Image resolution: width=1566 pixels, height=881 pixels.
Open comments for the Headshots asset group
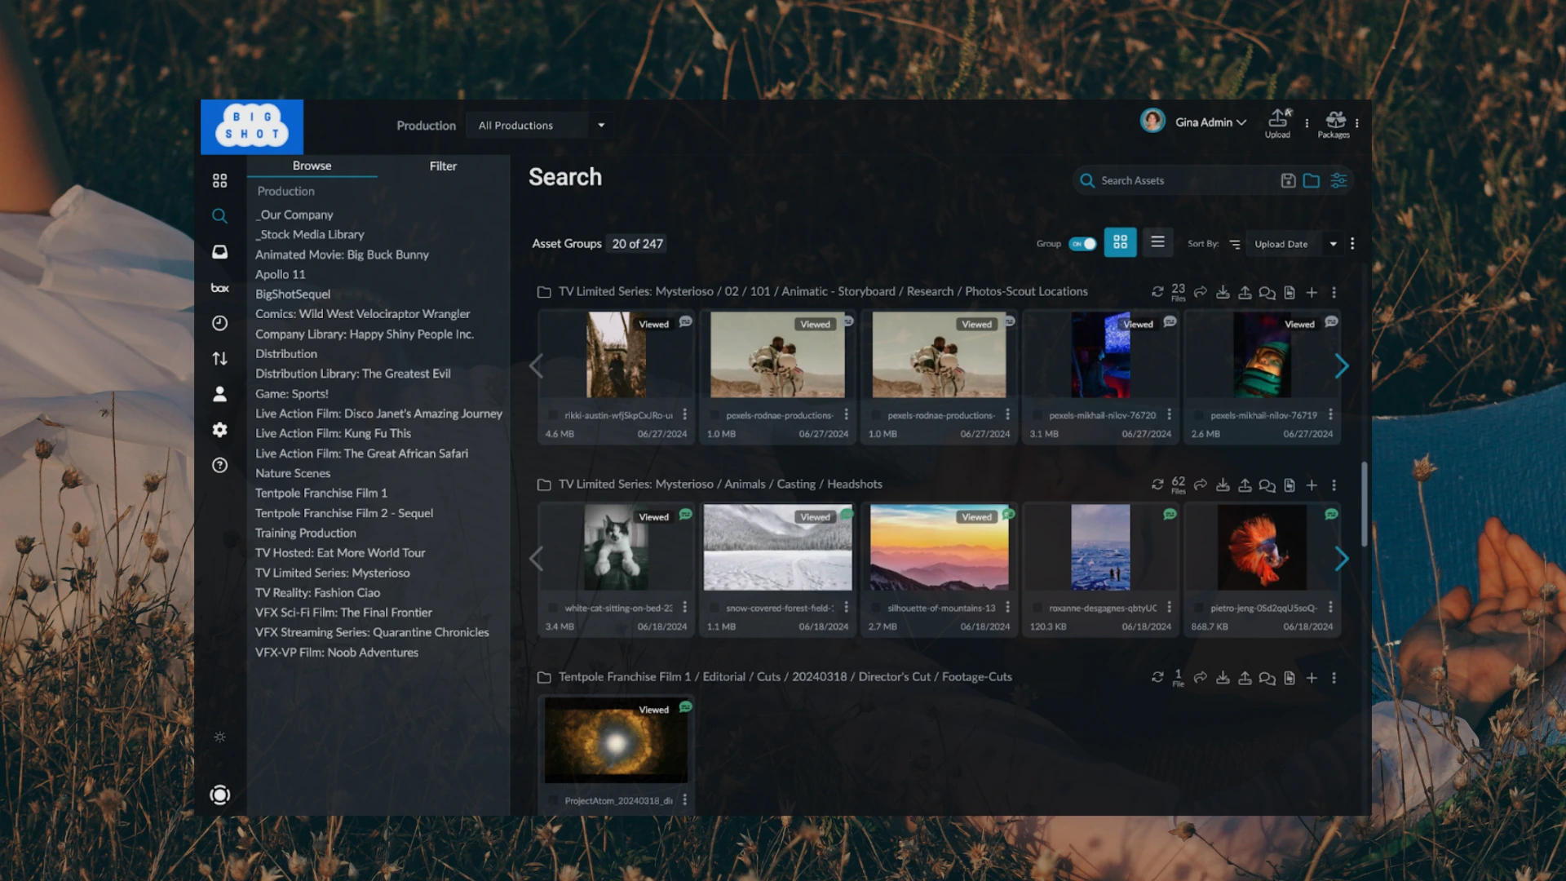point(1267,485)
